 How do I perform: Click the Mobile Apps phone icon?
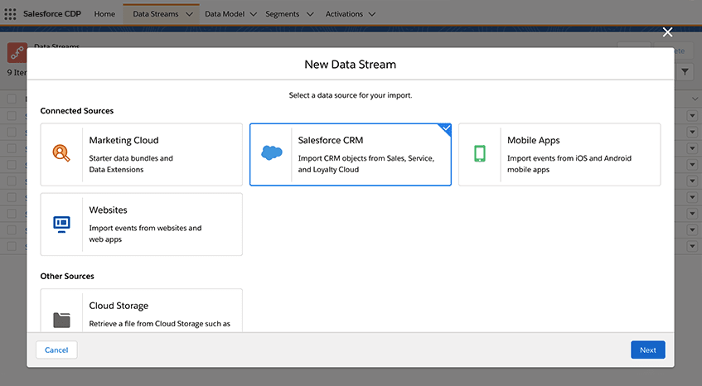pos(480,154)
